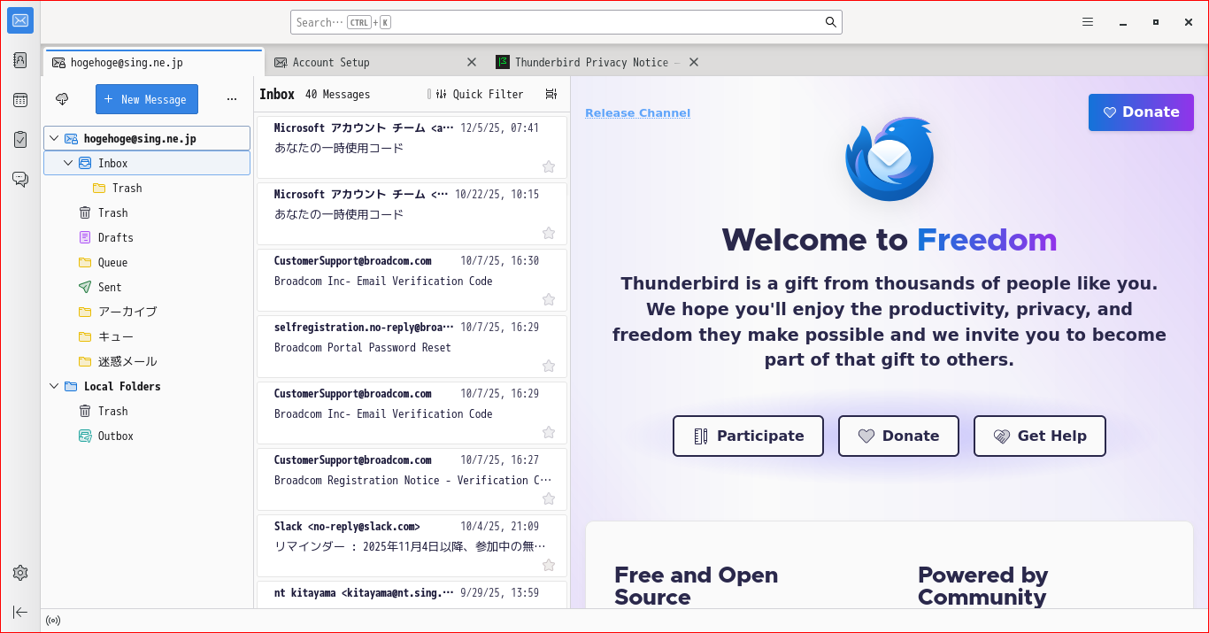Select the Local Folders account row
The width and height of the screenshot is (1209, 633).
point(147,386)
